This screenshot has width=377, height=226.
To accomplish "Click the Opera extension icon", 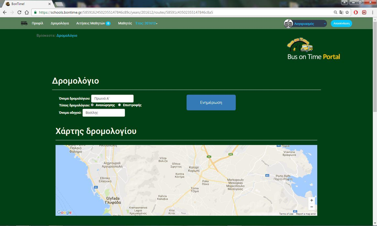I will pos(356,12).
